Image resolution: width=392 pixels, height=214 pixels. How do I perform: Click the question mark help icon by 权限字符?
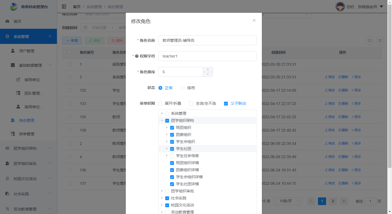pos(137,56)
